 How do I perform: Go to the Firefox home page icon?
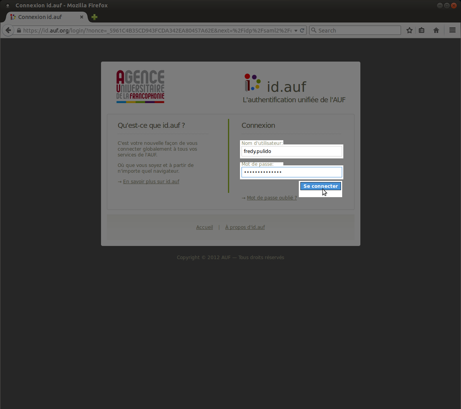click(x=436, y=30)
